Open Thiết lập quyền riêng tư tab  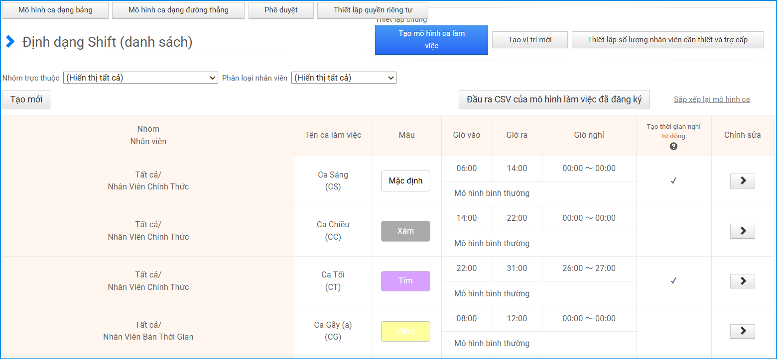[x=373, y=10]
